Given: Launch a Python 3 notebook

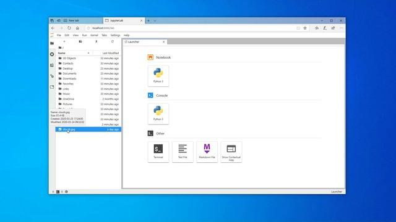Looking at the screenshot, I should coord(158,76).
